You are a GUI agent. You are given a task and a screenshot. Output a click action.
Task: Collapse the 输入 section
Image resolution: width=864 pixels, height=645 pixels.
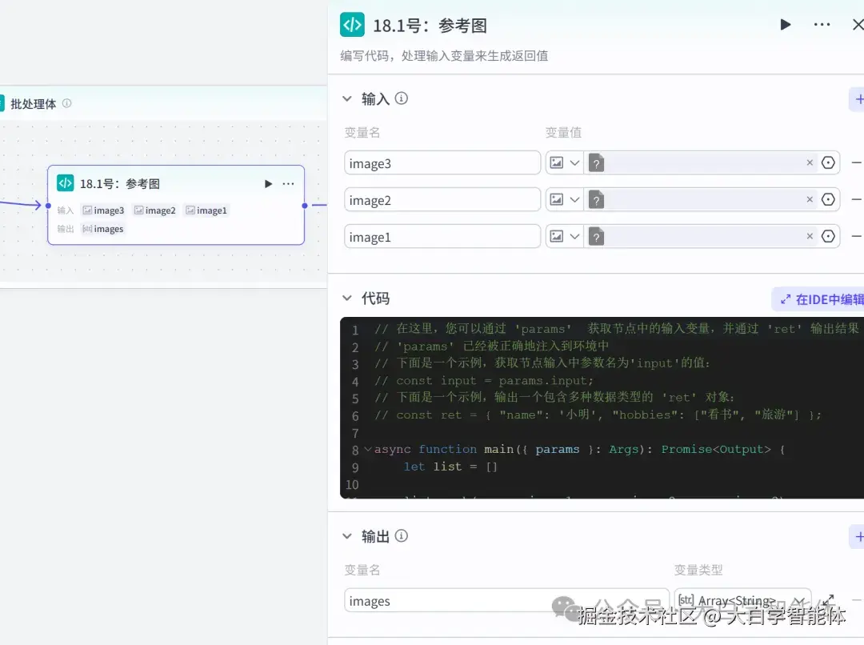[346, 98]
